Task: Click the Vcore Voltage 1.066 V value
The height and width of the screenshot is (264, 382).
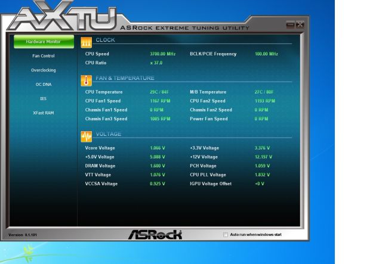Action: (x=158, y=148)
